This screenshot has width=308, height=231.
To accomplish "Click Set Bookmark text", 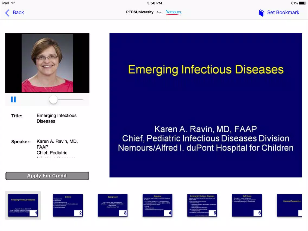I will [x=283, y=12].
